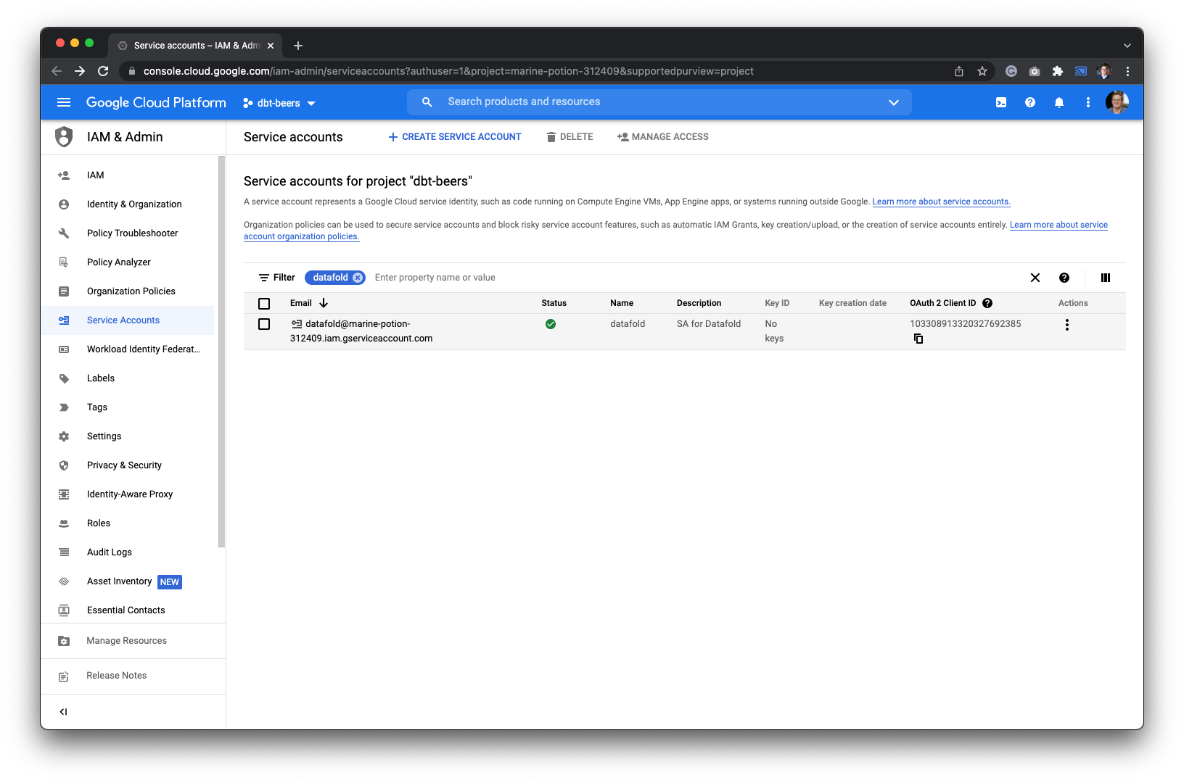Select all rows header checkbox
Screen dimensions: 1184x783
[264, 304]
